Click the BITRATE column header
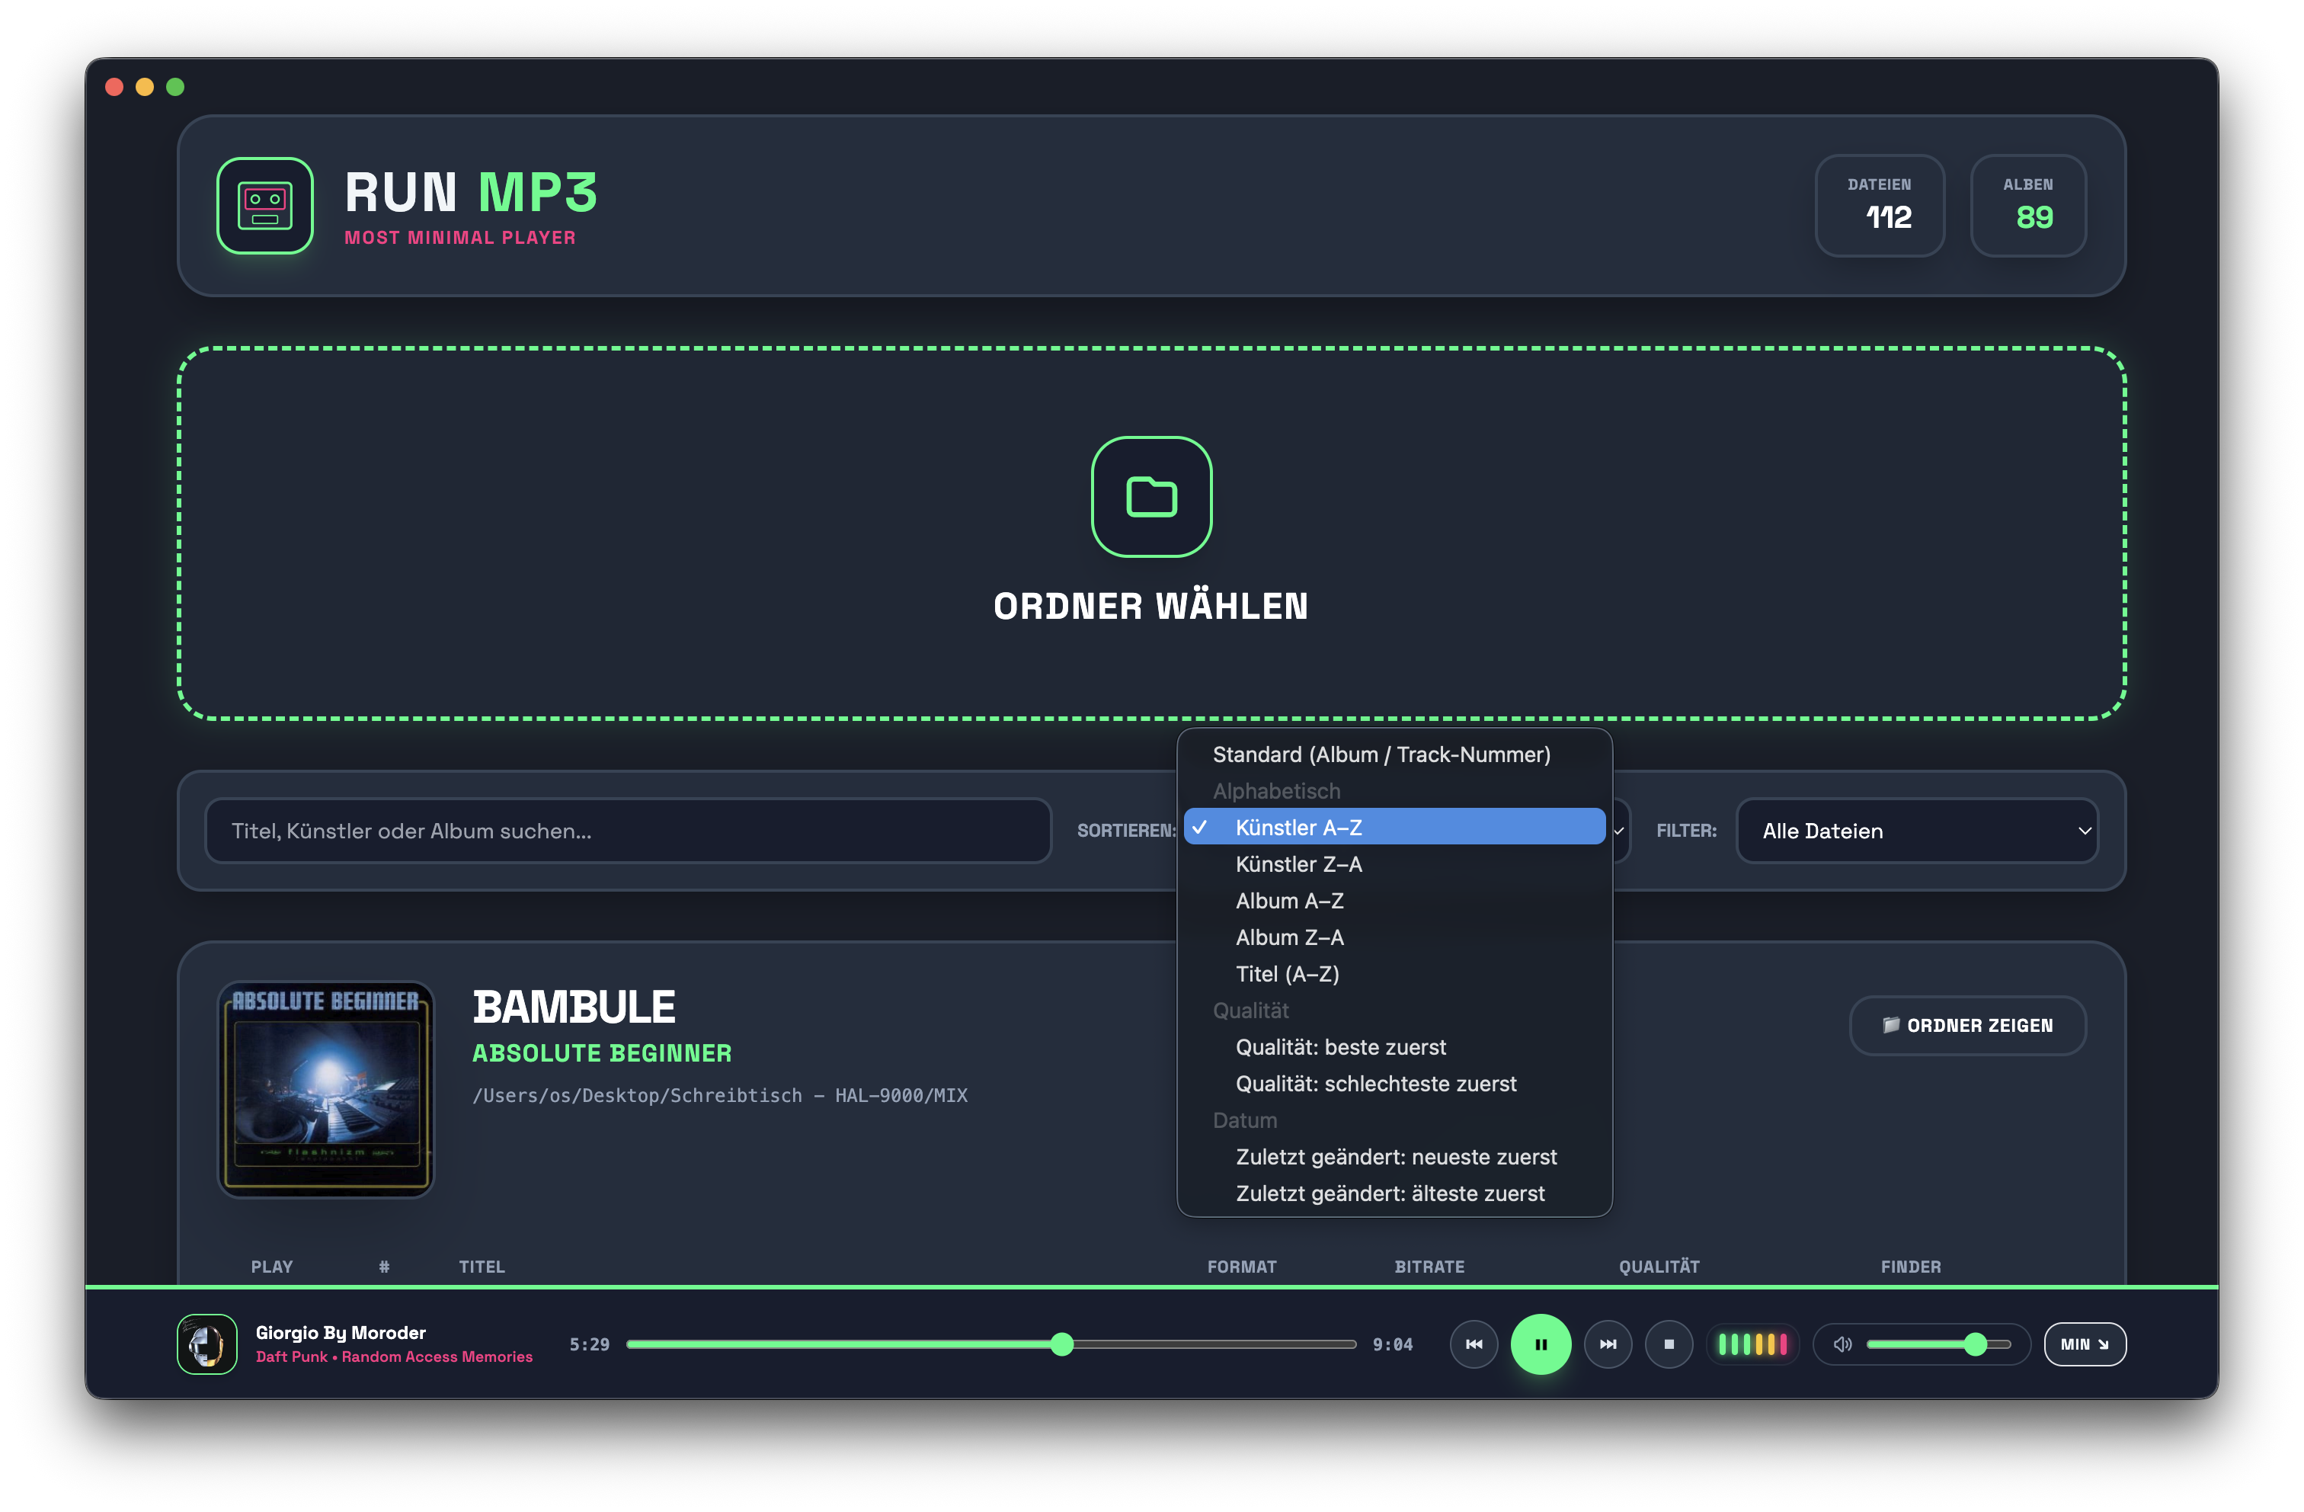The width and height of the screenshot is (2304, 1512). (1429, 1266)
